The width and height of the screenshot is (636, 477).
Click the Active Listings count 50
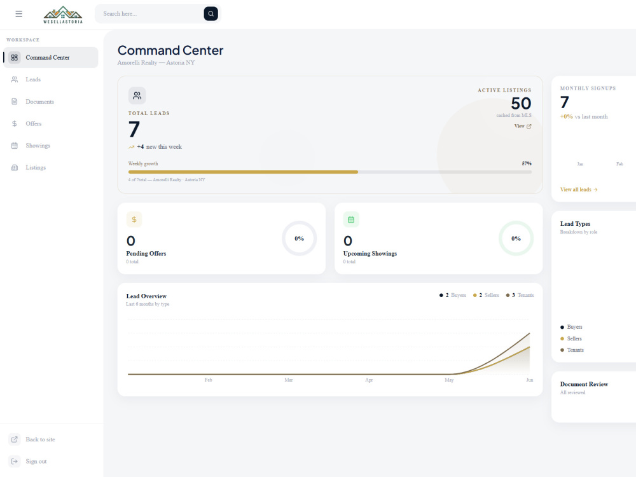tap(522, 104)
